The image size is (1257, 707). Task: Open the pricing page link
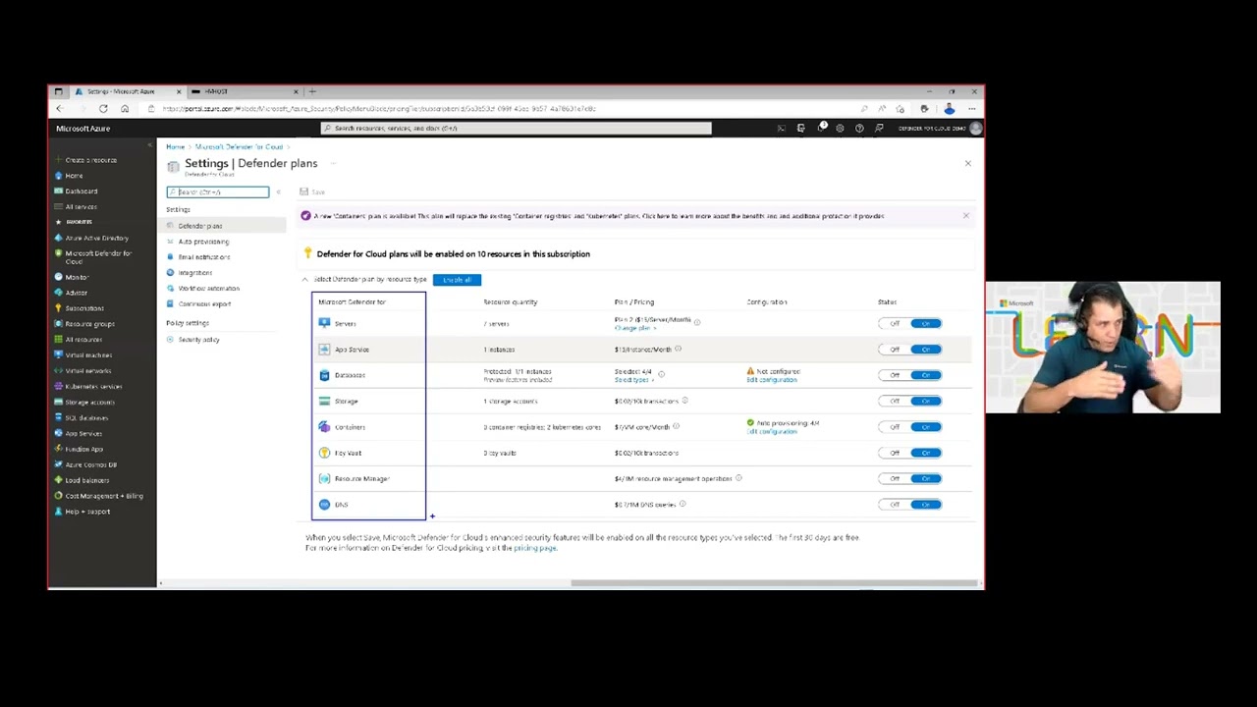tap(535, 548)
